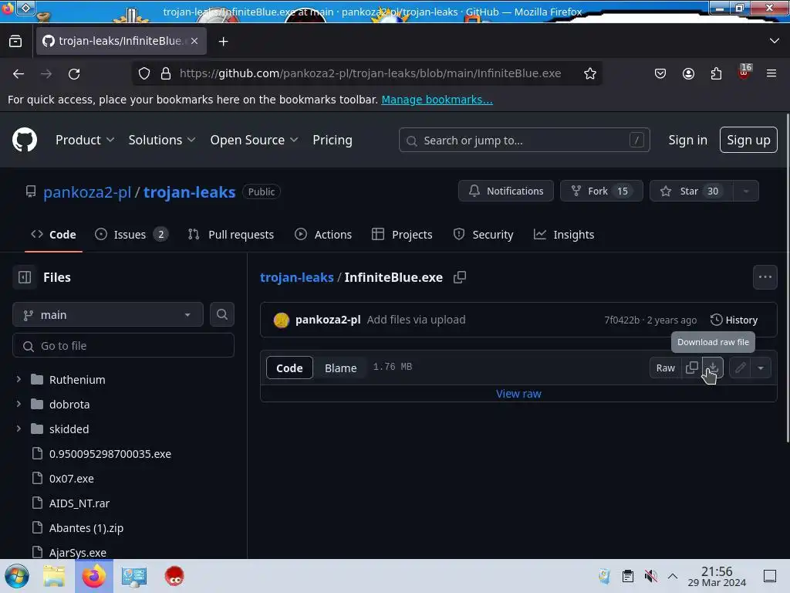
Task: Open the extensions puzzle icon
Action: coord(716,73)
